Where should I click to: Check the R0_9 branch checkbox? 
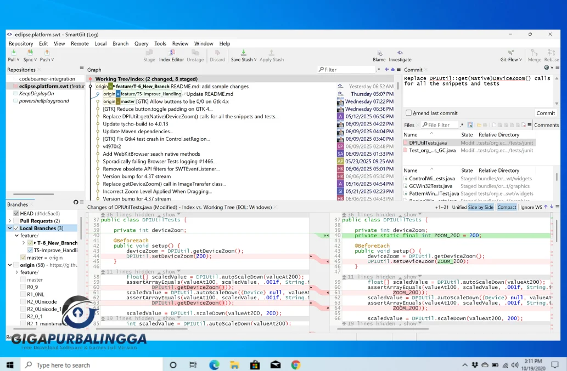pyautogui.click(x=23, y=287)
